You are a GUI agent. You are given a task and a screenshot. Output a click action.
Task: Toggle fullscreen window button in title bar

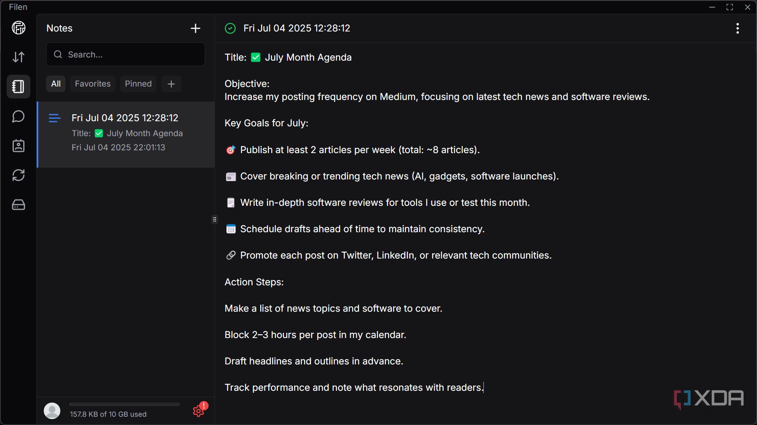click(x=729, y=7)
